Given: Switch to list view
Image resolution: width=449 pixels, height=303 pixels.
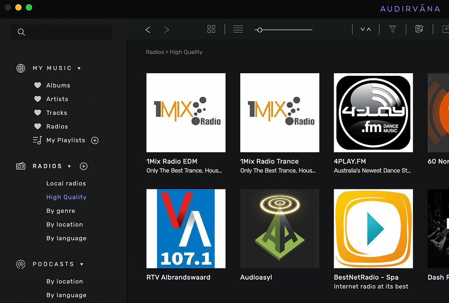Looking at the screenshot, I should (x=238, y=29).
